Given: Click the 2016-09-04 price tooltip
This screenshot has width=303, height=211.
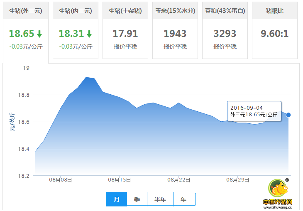Looking at the screenshot, I should 254,111.
